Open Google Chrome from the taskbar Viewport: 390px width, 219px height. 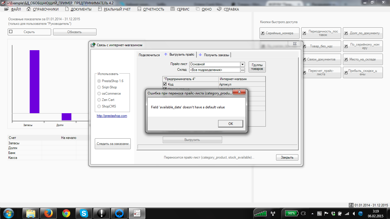[x=66, y=213]
